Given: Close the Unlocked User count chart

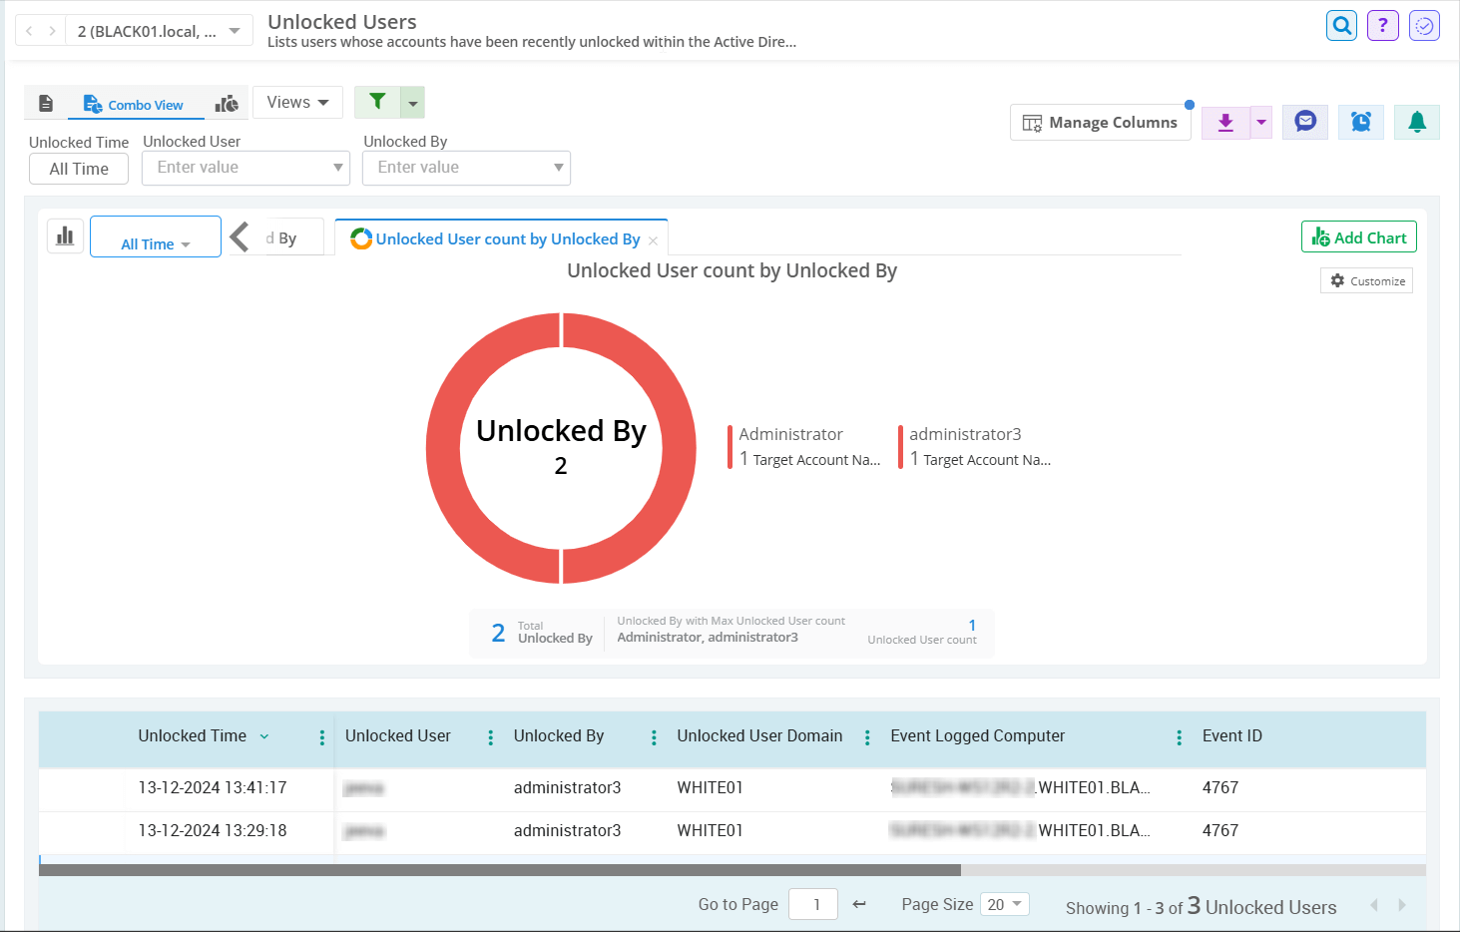Looking at the screenshot, I should [x=653, y=240].
